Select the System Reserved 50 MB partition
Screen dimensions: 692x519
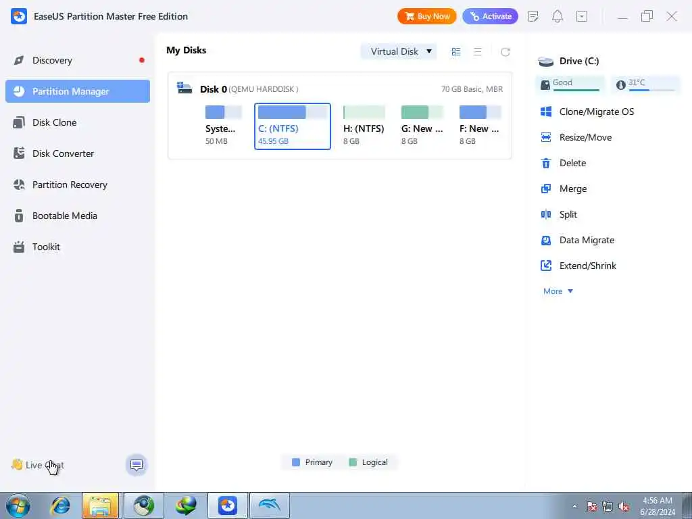pos(223,126)
